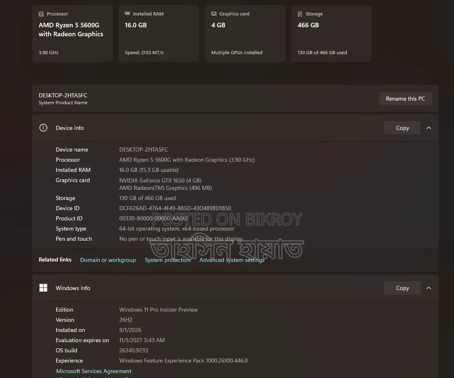Click the Processor card chip icon
This screenshot has height=378, width=454.
pos(41,14)
